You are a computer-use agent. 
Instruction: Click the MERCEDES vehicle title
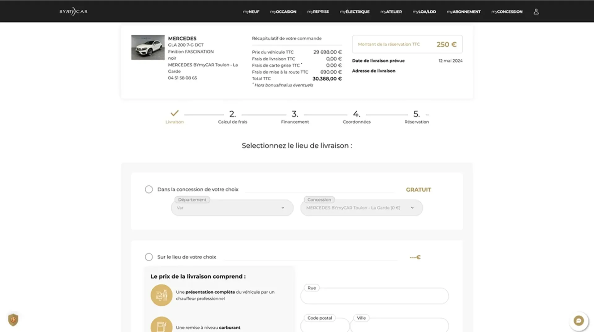point(182,38)
